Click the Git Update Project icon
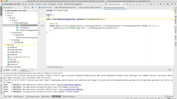Image resolution: width=177 pixels, height=99 pixels. point(154,4)
